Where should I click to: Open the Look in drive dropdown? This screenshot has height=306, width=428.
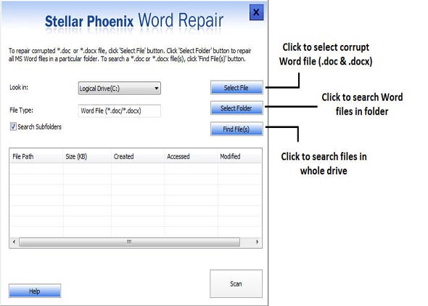[x=119, y=89]
